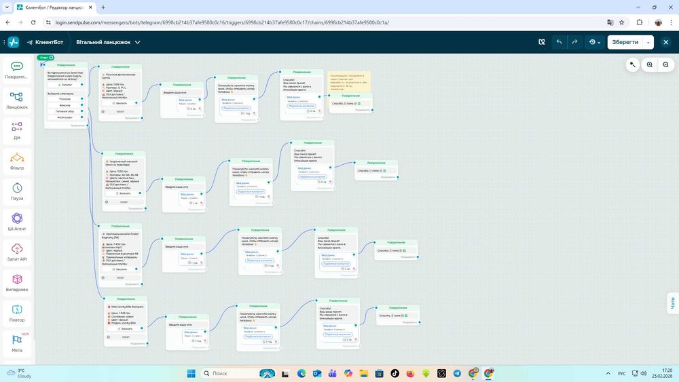Add a Ланцюжок (chain) block from sidebar
This screenshot has height=382, width=679.
[x=16, y=100]
